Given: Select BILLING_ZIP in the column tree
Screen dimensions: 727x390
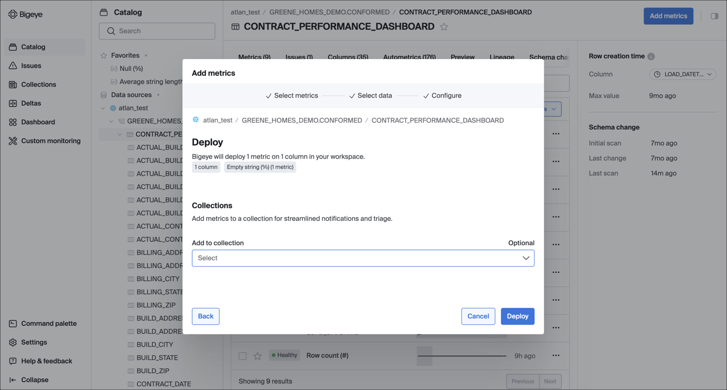Looking at the screenshot, I should pos(156,305).
